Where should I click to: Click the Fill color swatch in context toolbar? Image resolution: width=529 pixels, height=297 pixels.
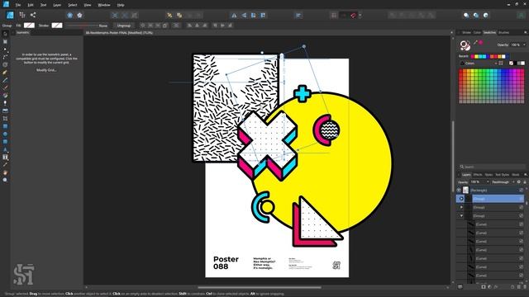[29, 26]
